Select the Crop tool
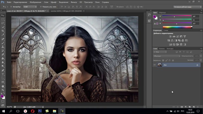The height and width of the screenshot is (114, 203). tap(3, 31)
